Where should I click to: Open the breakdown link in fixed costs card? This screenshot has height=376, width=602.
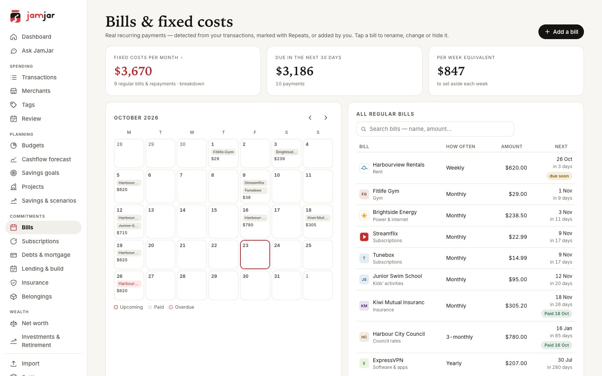click(x=192, y=84)
